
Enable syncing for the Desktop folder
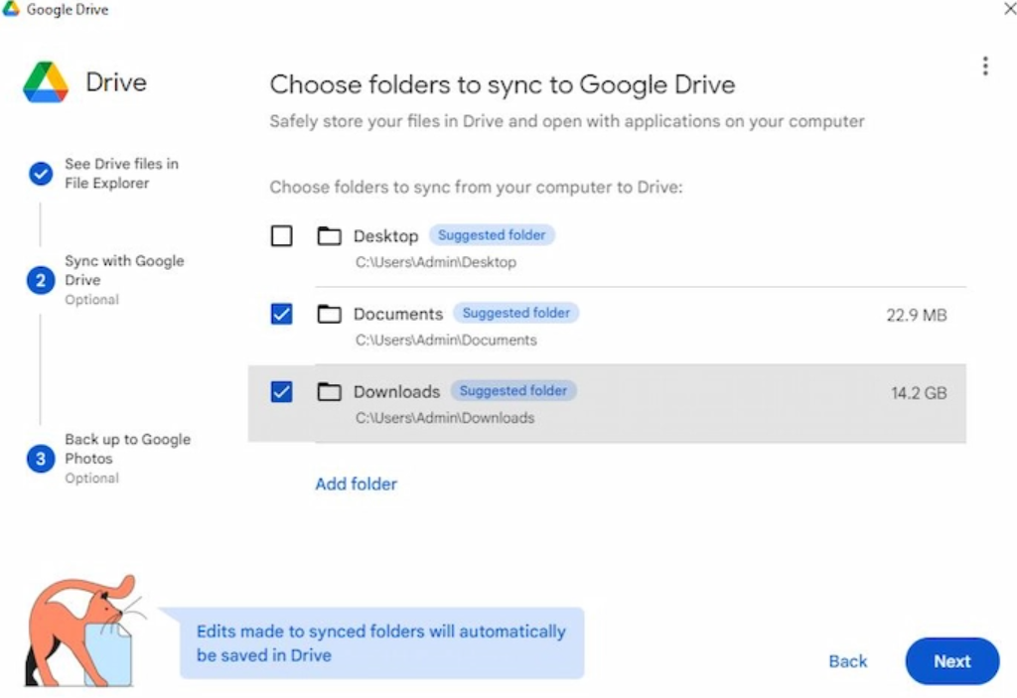[281, 235]
